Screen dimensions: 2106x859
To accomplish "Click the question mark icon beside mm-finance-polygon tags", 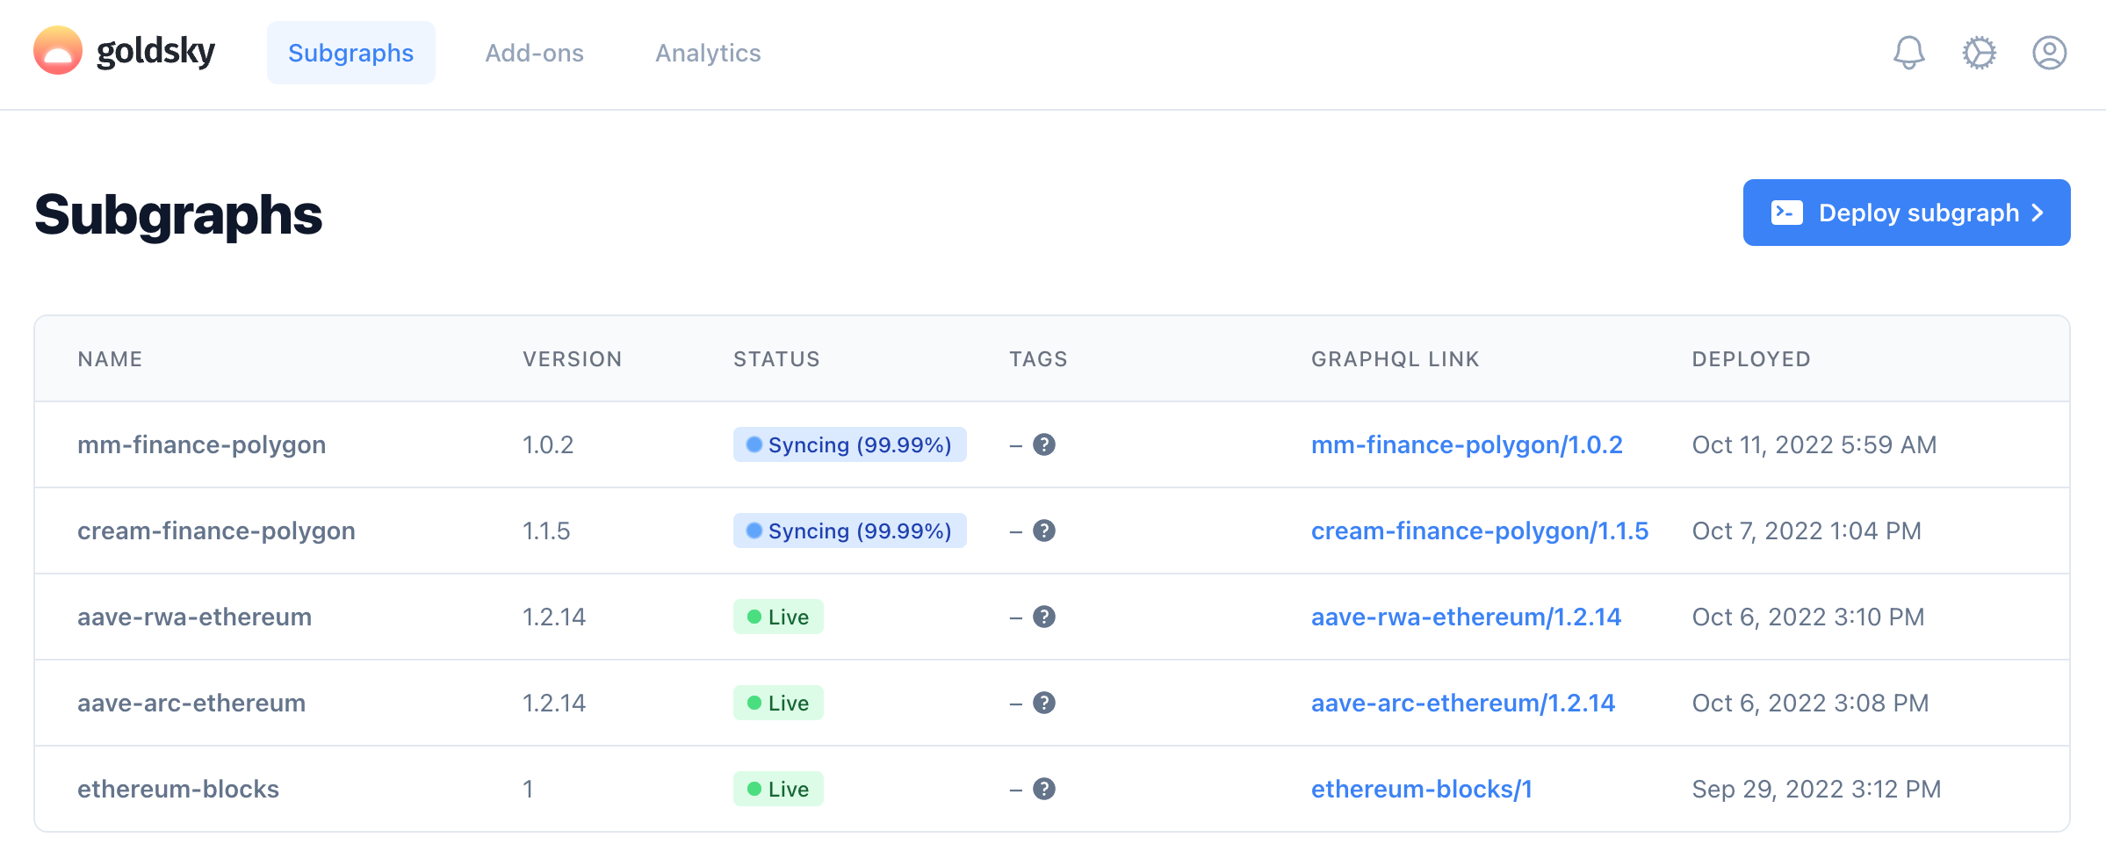I will click(x=1044, y=444).
